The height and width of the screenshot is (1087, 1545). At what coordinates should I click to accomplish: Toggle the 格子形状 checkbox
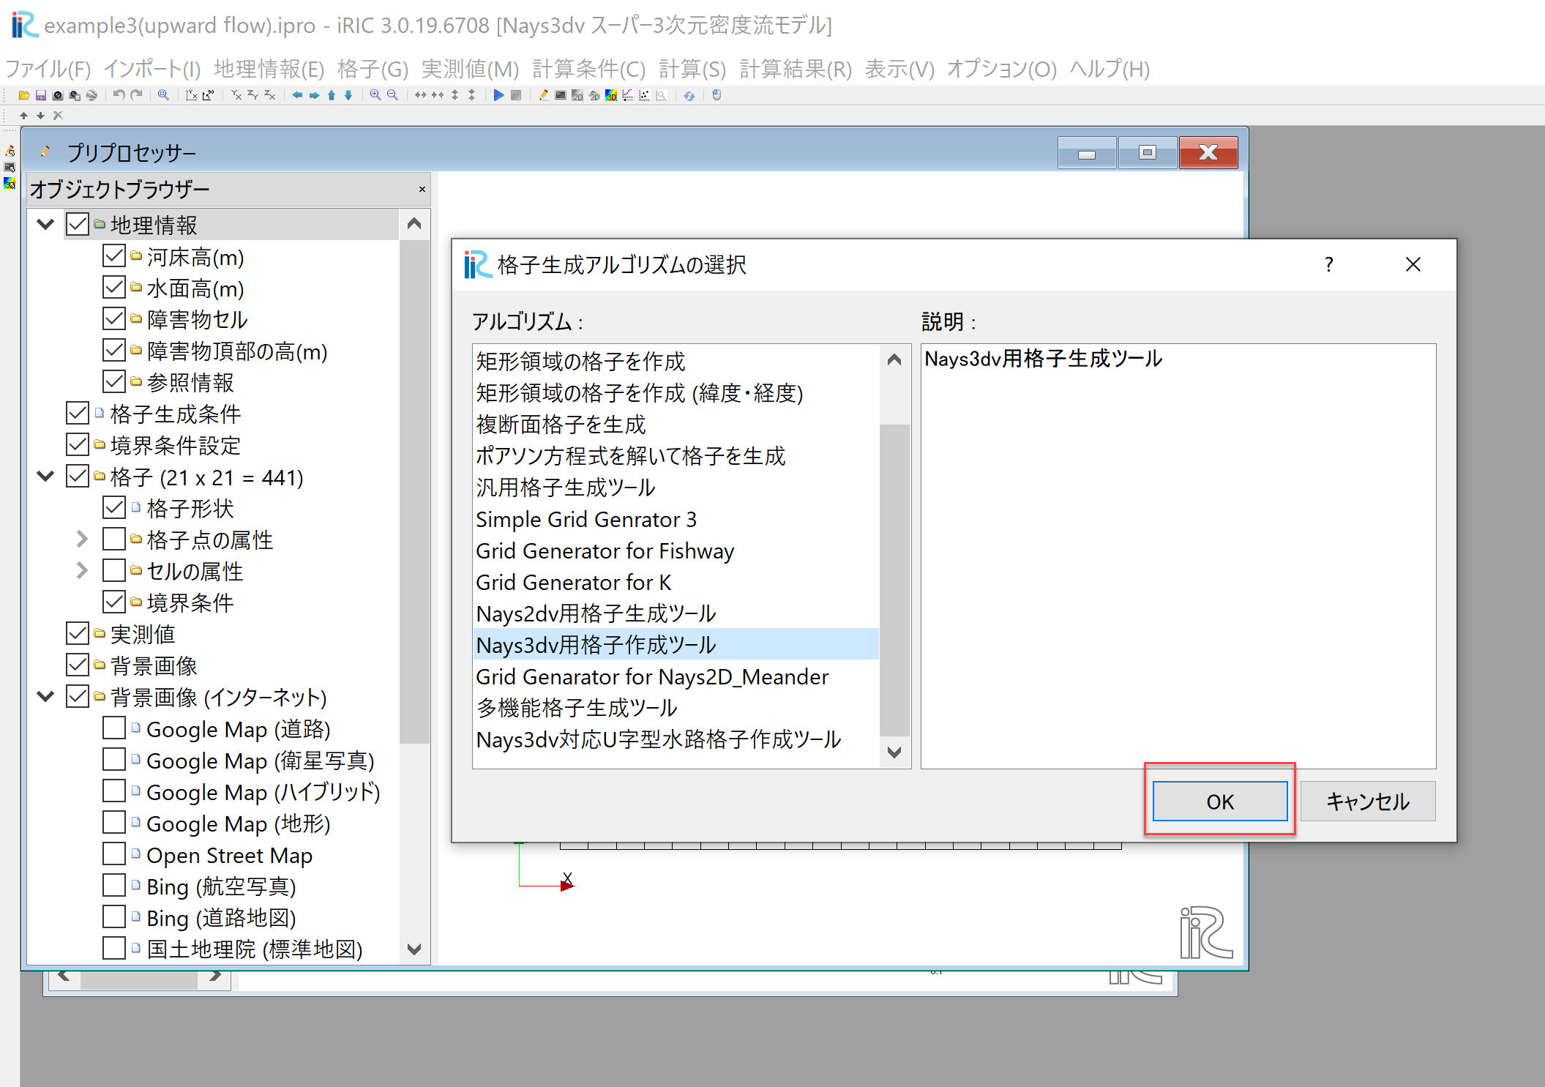click(114, 508)
